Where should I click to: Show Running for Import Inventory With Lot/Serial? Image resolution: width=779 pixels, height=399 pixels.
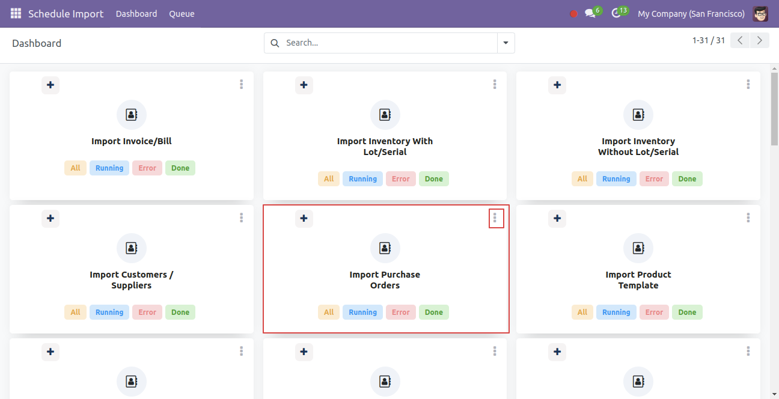click(363, 179)
